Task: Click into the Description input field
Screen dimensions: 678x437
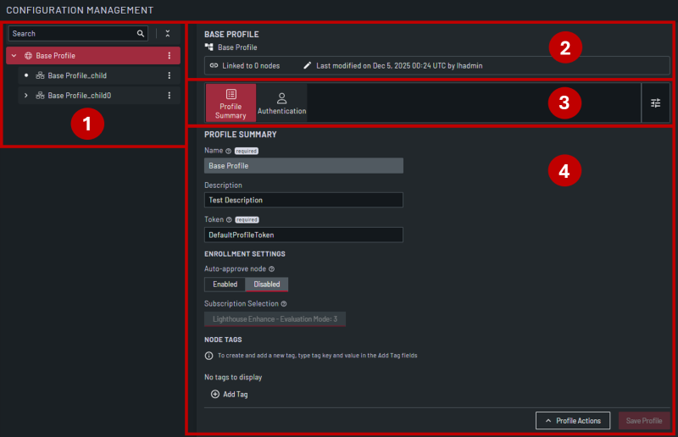Action: tap(303, 200)
